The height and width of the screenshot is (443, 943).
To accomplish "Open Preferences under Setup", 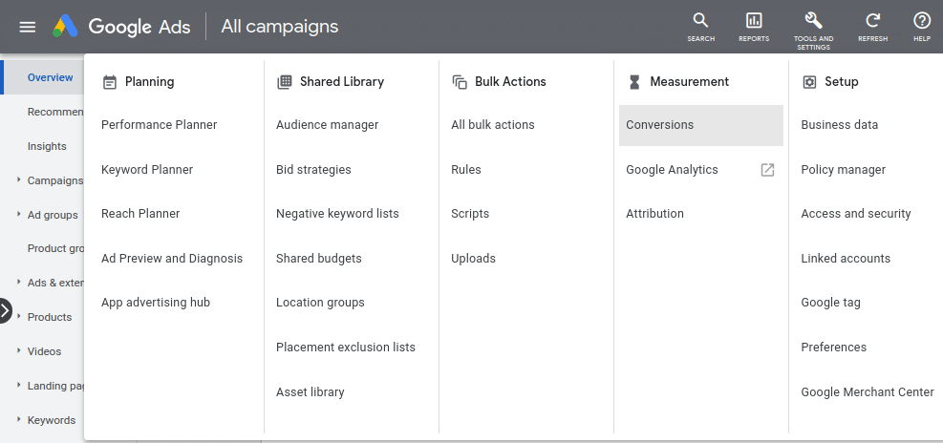I will [833, 348].
